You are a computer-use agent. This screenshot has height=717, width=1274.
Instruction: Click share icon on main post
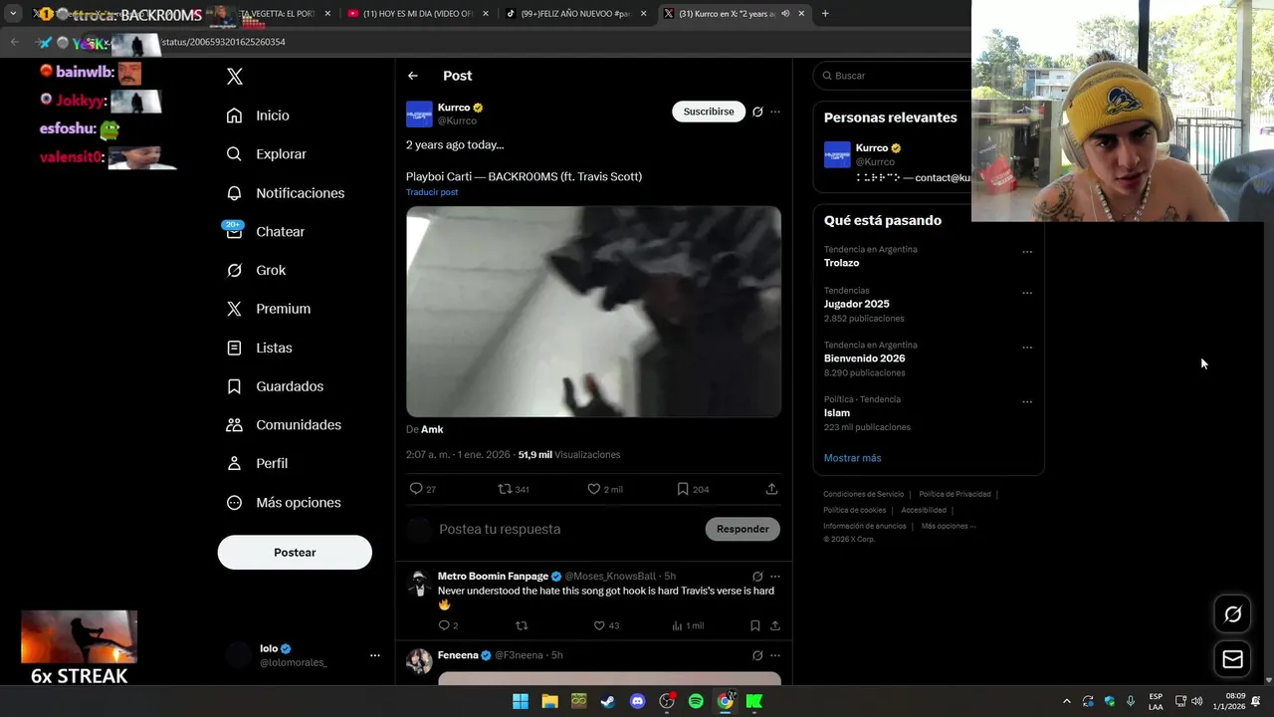771,489
